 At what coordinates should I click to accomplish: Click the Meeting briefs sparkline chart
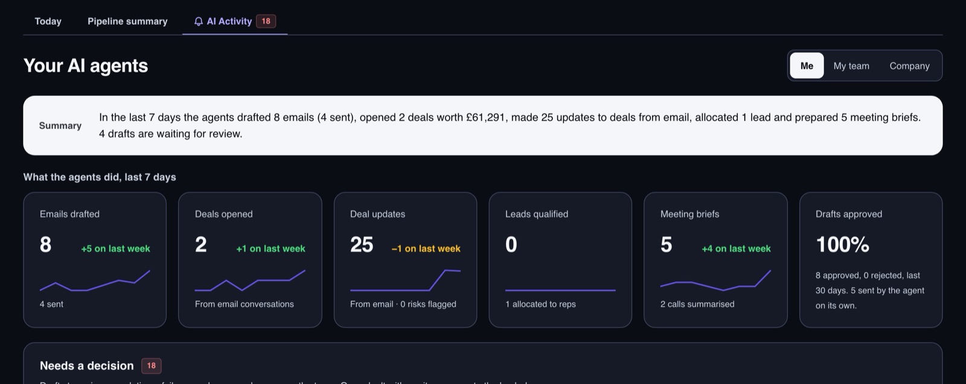coord(715,280)
